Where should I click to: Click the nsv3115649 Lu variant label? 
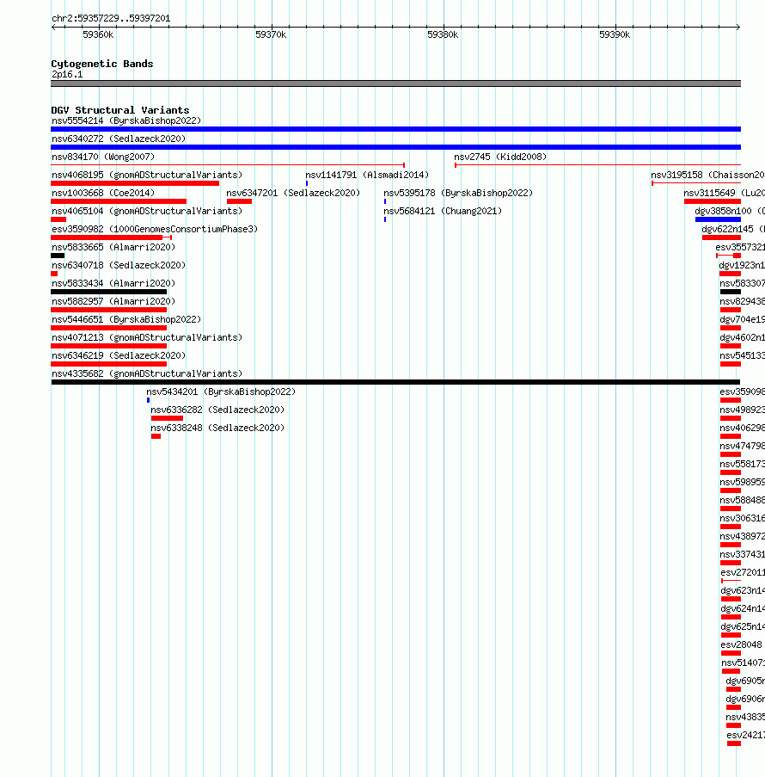(724, 194)
